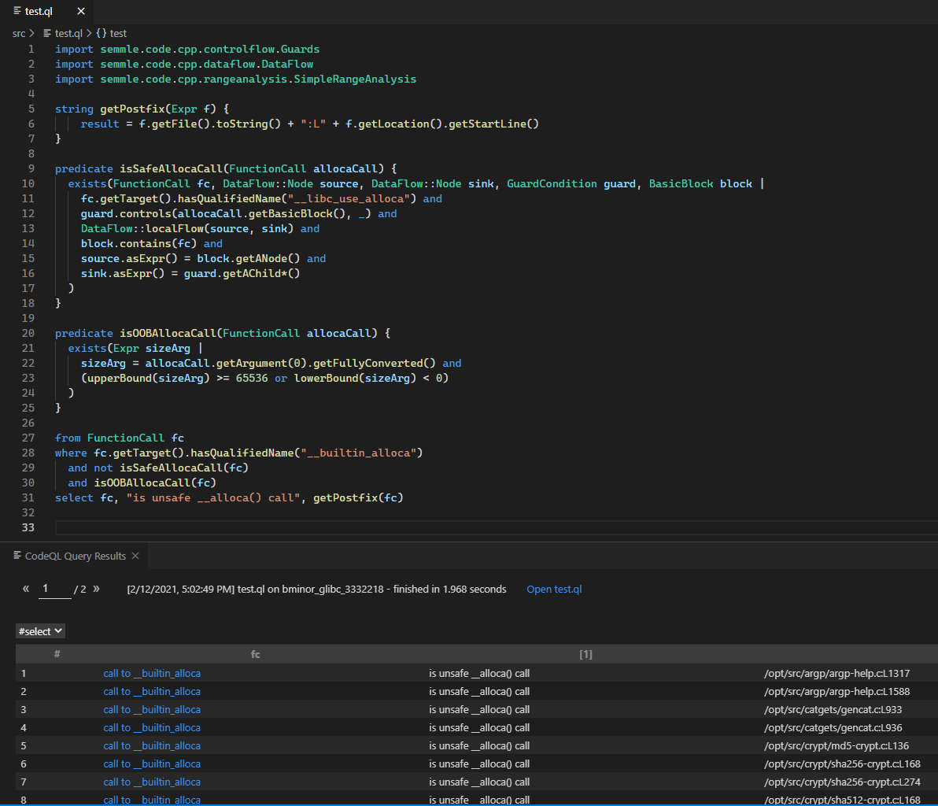Viewport: 938px width, 806px height.
Task: Close the CodeQL Query Results tab
Action: click(x=135, y=556)
